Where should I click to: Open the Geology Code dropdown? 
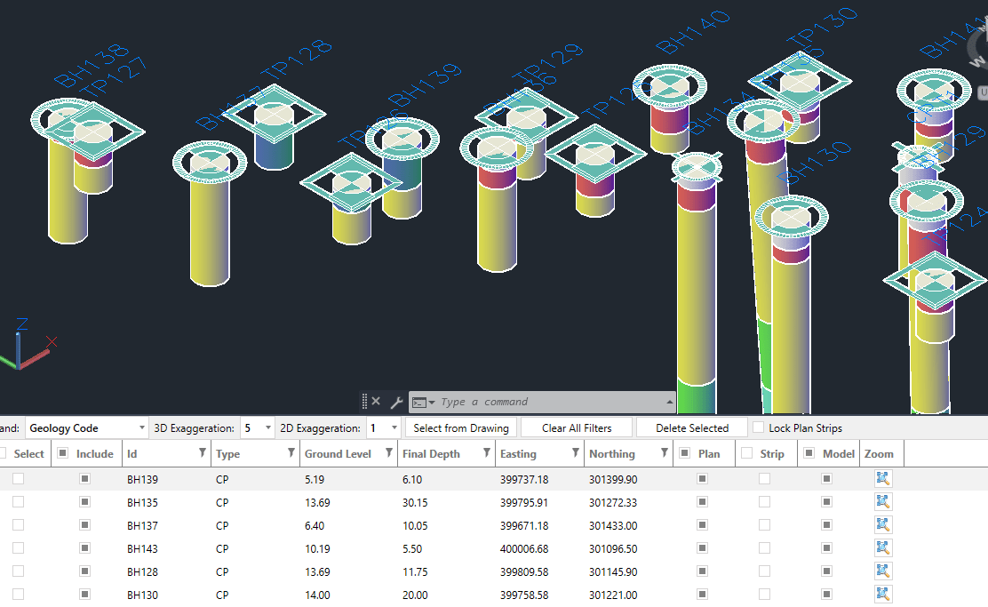(87, 428)
